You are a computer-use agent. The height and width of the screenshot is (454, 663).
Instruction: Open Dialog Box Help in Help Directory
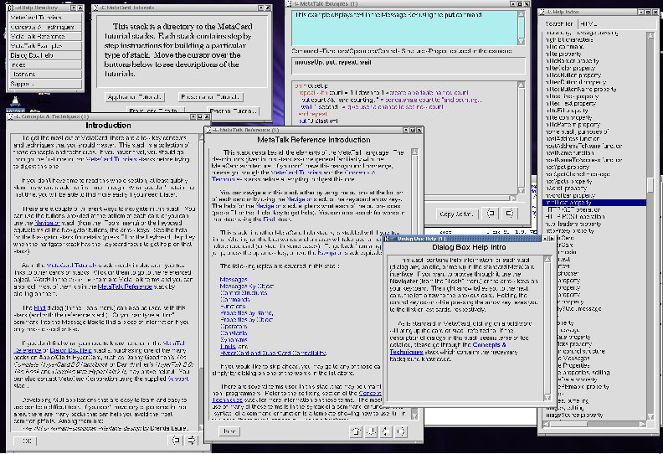click(45, 55)
